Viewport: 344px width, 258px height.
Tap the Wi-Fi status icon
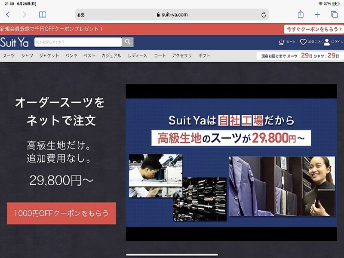pyautogui.click(x=320, y=4)
